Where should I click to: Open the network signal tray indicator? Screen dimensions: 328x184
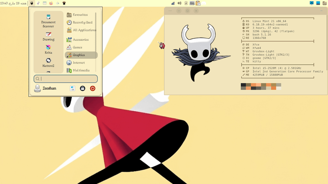coord(173,3)
